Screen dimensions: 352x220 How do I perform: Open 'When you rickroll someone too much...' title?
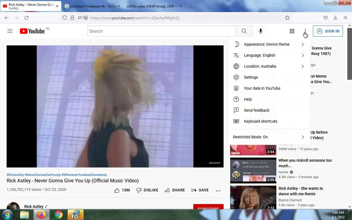[x=305, y=163]
